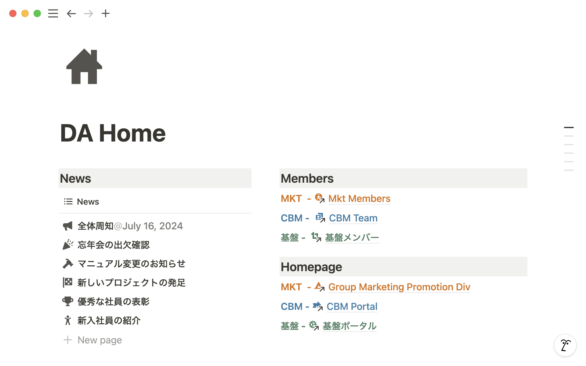Go forward with the right arrow

(89, 13)
